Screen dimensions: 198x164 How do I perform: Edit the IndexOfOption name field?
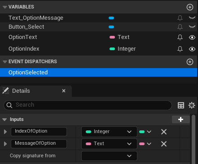point(39,132)
